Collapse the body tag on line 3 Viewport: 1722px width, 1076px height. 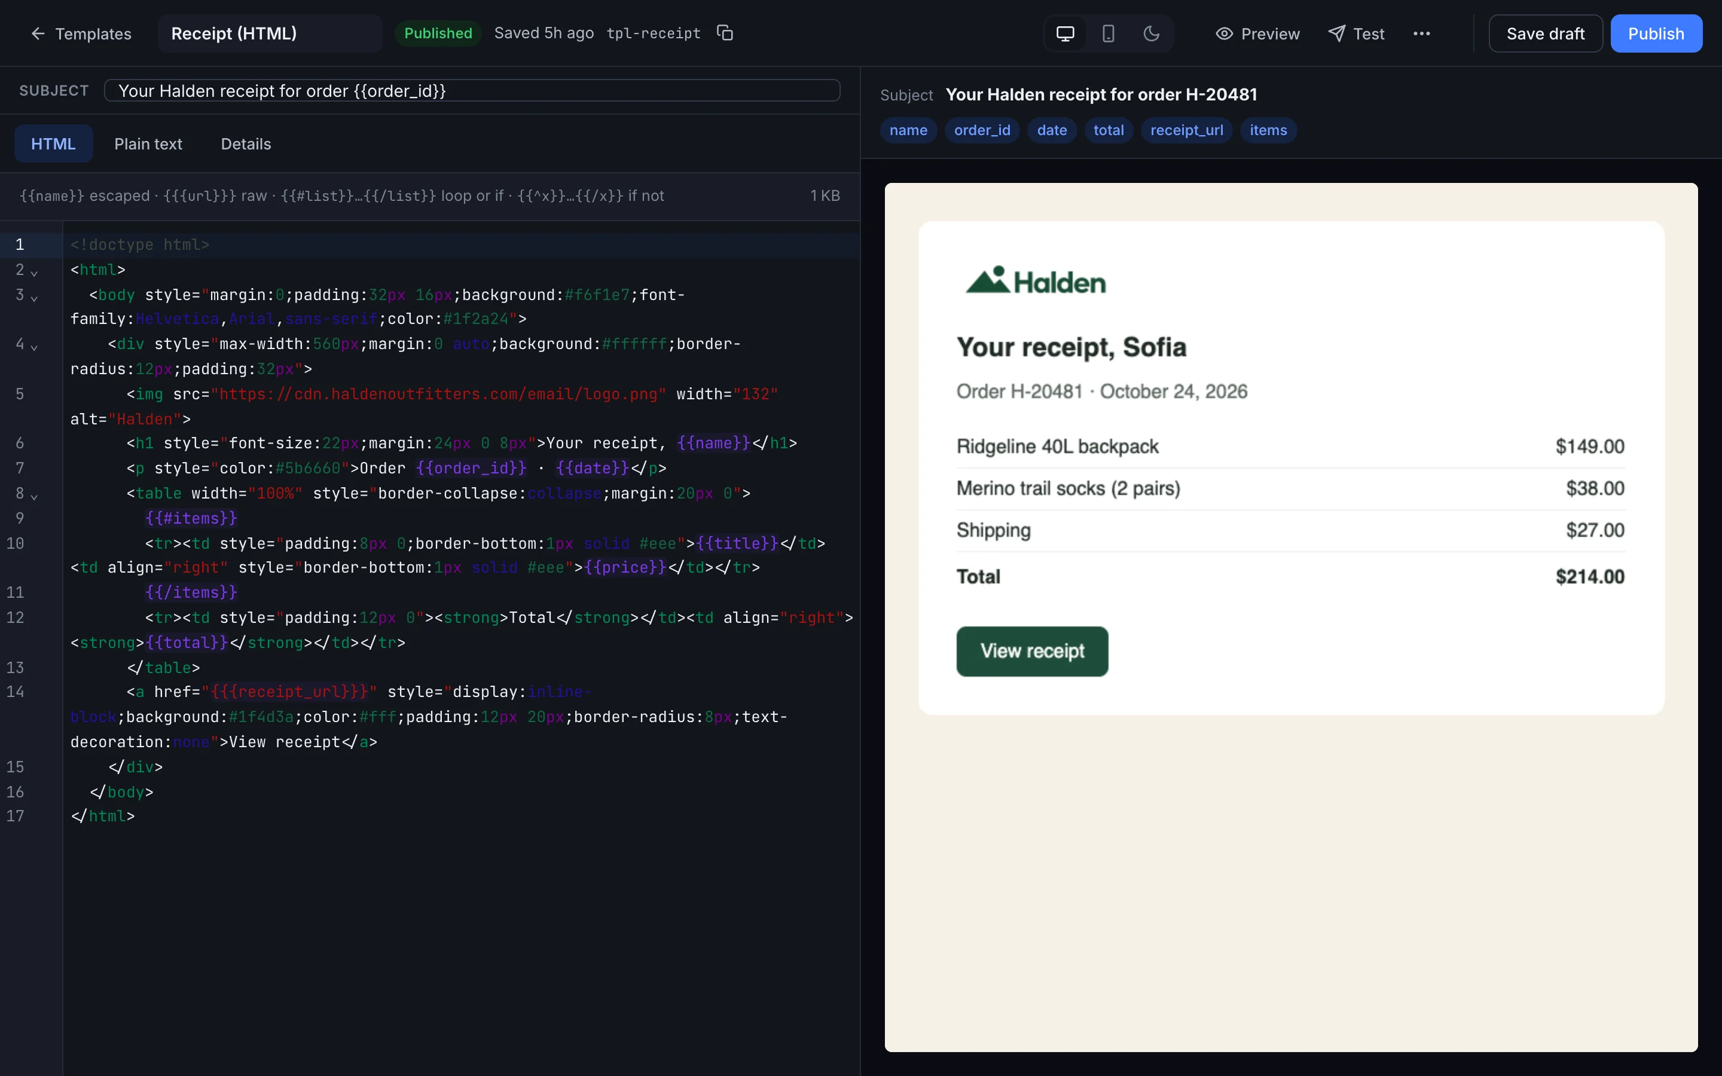tap(34, 298)
